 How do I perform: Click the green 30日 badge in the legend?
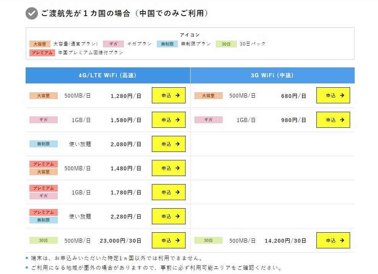point(226,44)
